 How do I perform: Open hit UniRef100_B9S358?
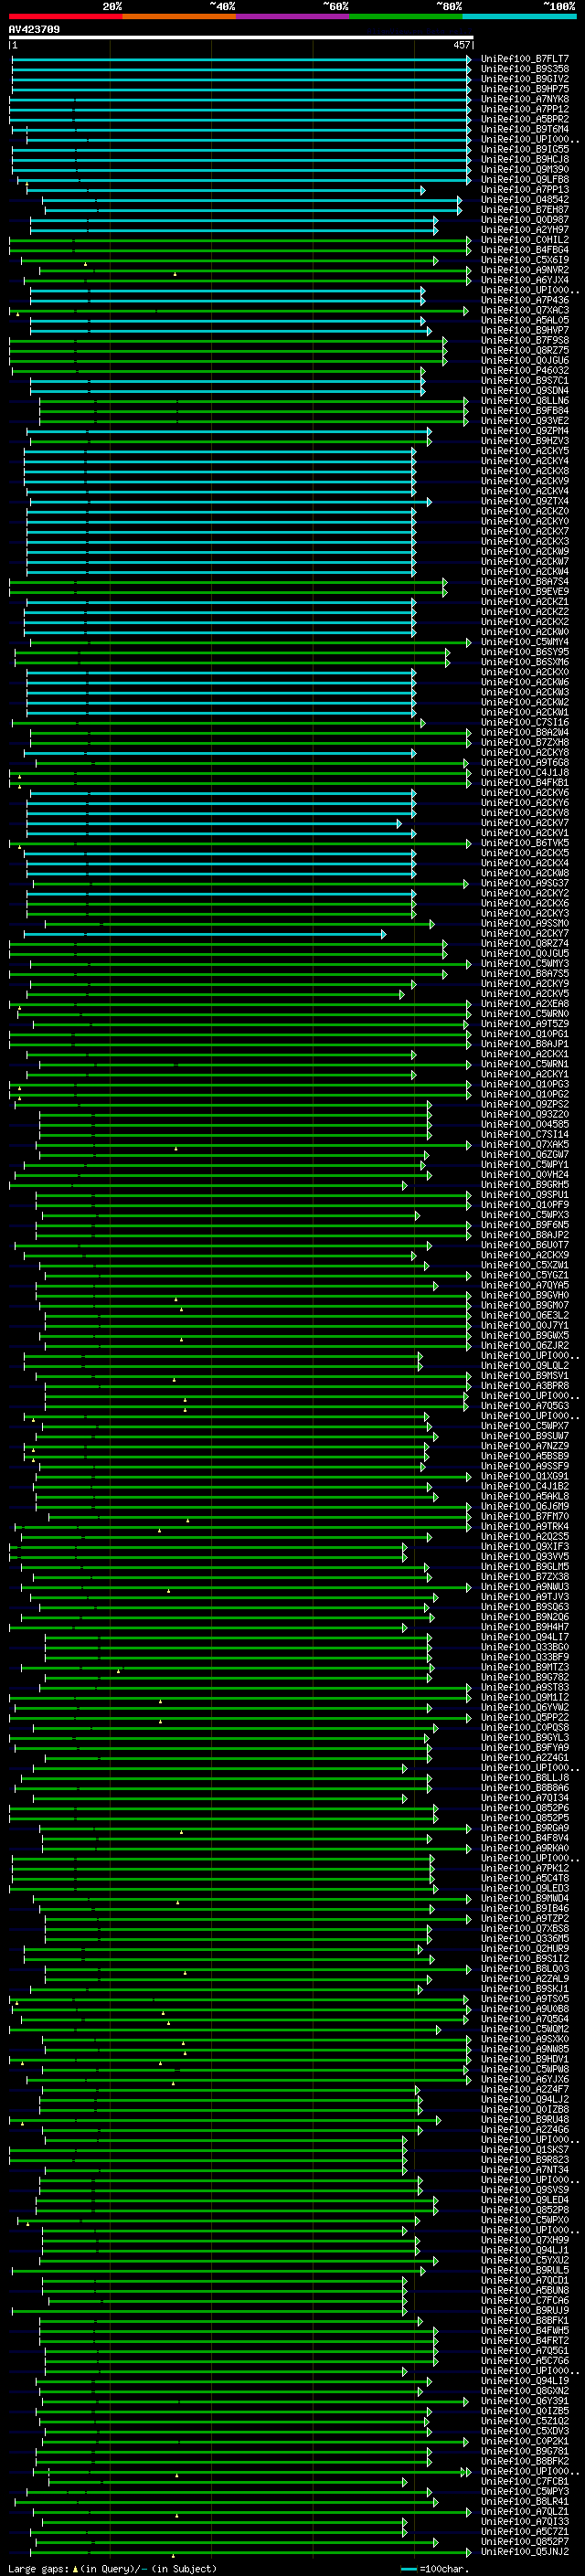point(524,69)
